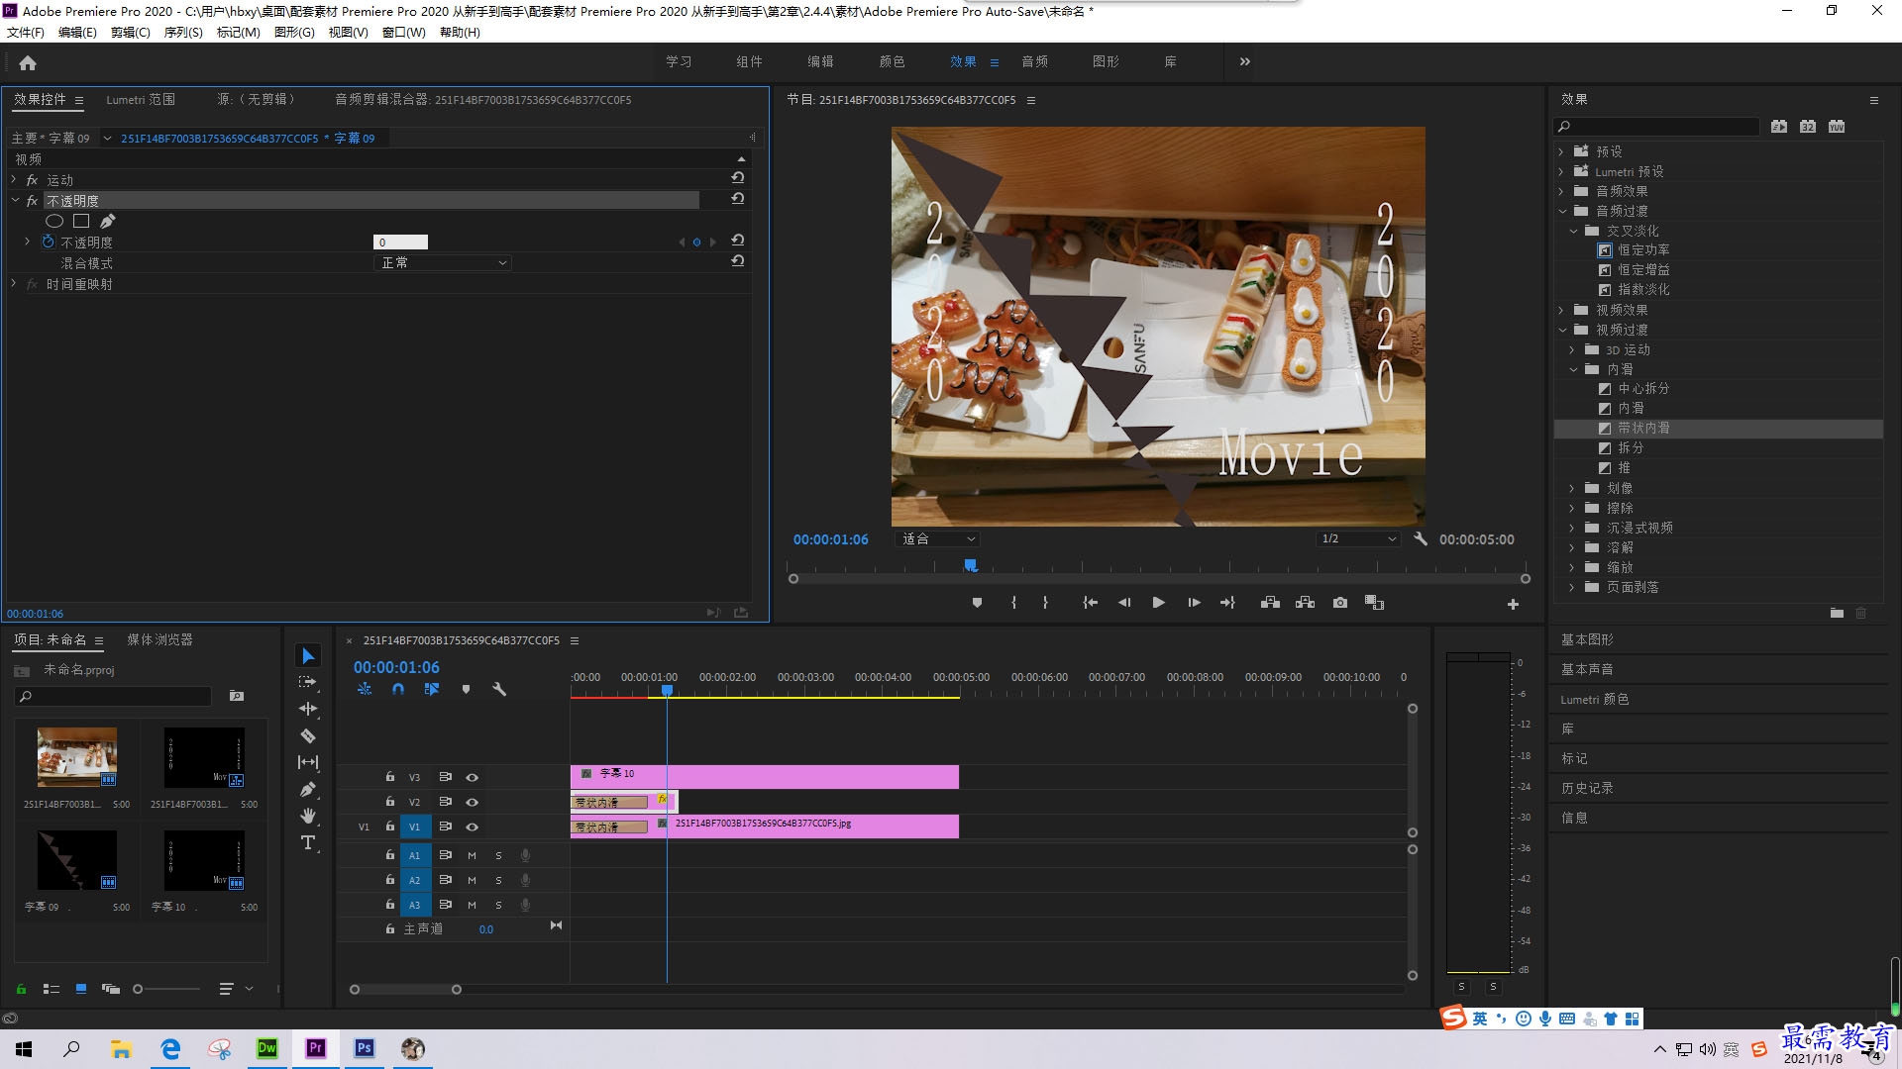Image resolution: width=1902 pixels, height=1069 pixels.
Task: Toggle V3 track output eye
Action: coord(473,777)
